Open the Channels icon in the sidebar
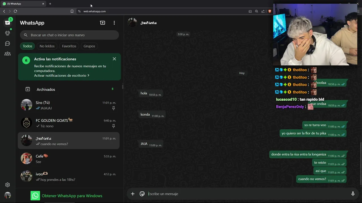 pyautogui.click(x=8, y=43)
